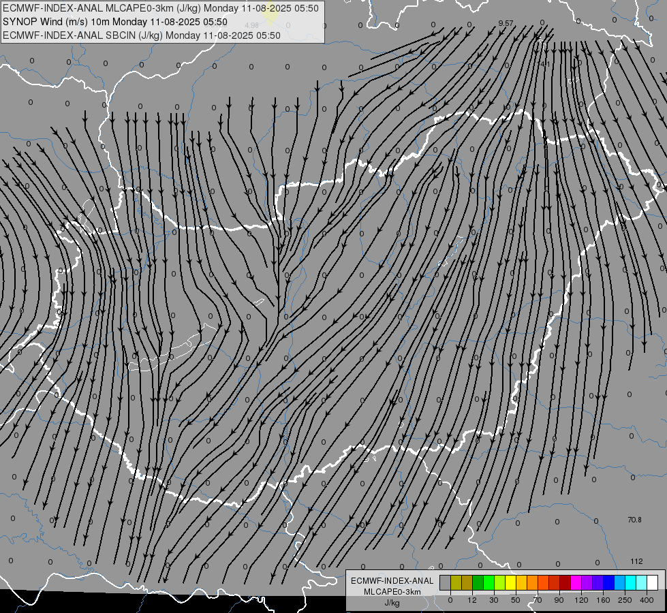The width and height of the screenshot is (667, 613).
Task: Click the purple legend swatch right of magenta
Action: [x=587, y=582]
